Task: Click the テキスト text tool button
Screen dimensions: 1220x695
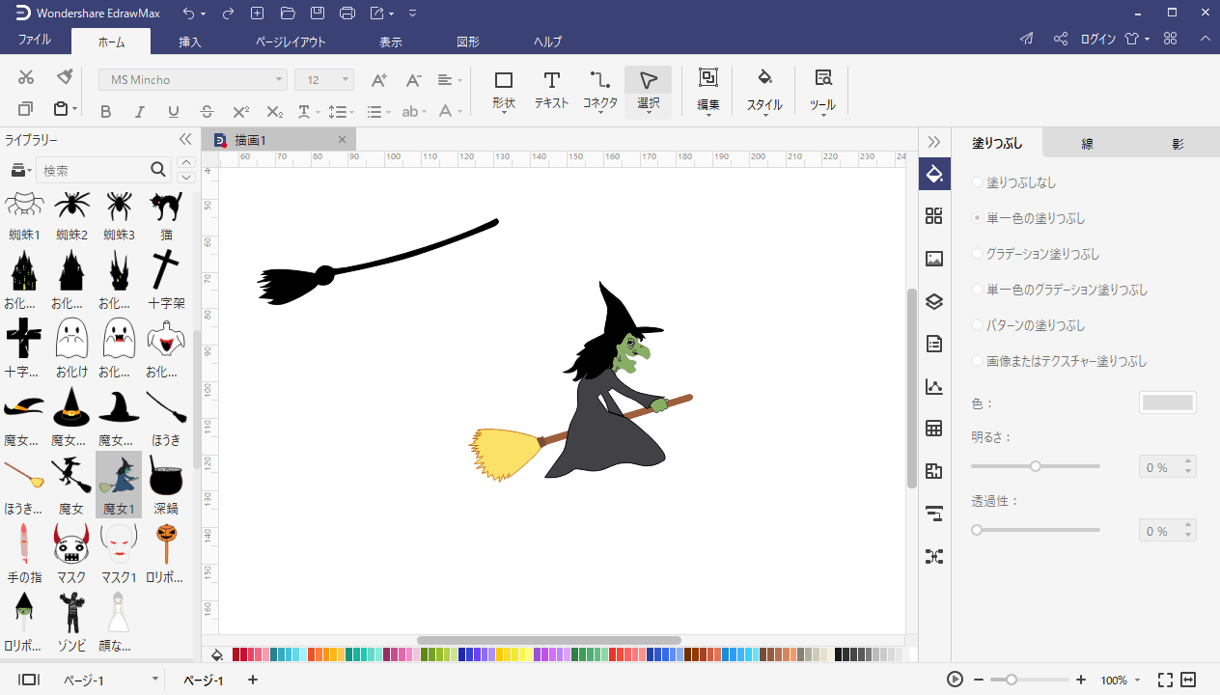Action: click(x=551, y=91)
